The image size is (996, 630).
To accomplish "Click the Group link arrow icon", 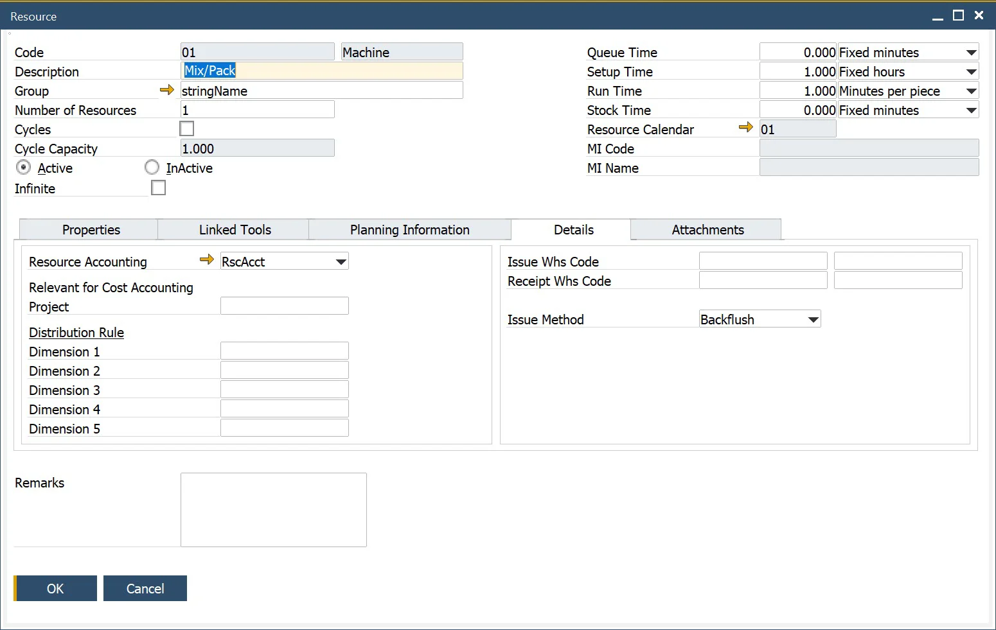I will click(x=166, y=90).
